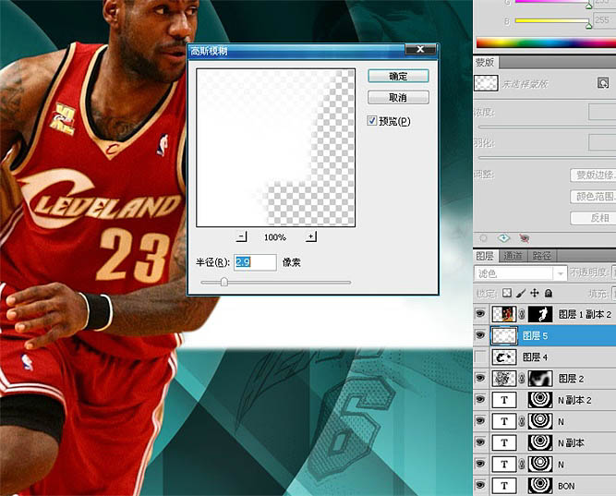Click the magenta G color slider
616x496 pixels.
coord(551,2)
